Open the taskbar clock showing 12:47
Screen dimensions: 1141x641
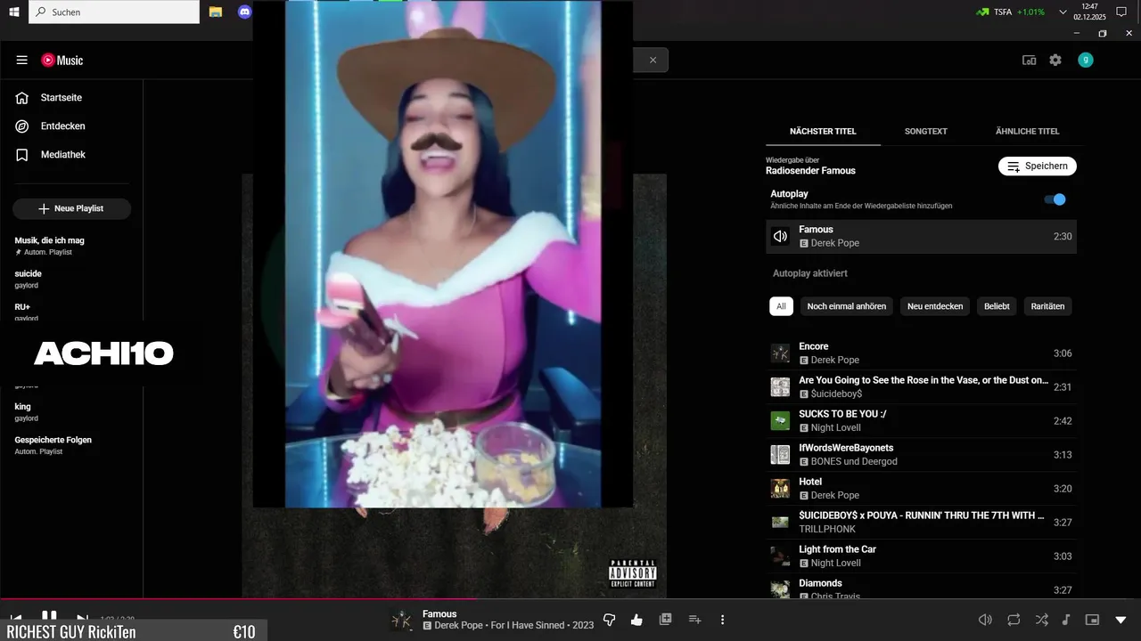1089,12
